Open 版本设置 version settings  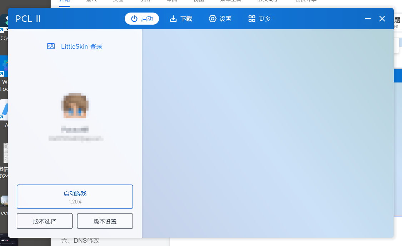105,221
